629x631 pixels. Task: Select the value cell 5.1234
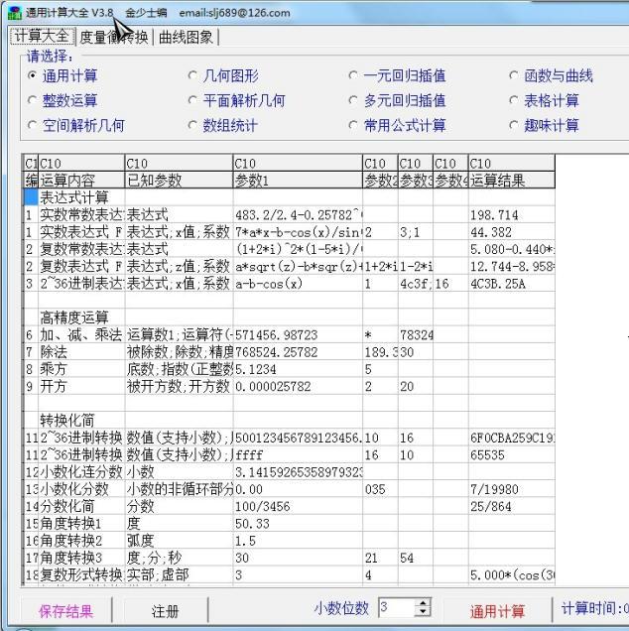click(x=298, y=369)
